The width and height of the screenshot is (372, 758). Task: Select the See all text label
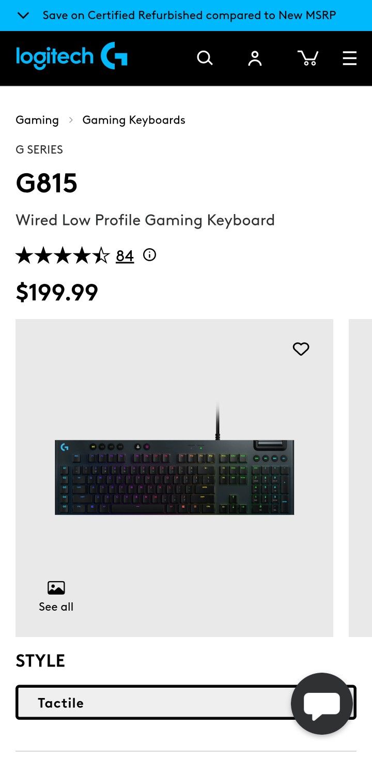pyautogui.click(x=56, y=607)
